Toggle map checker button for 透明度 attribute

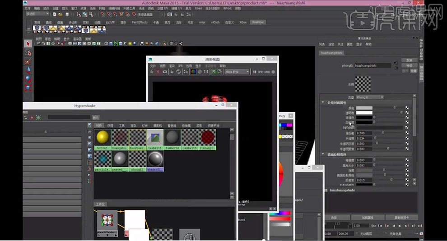(x=407, y=113)
